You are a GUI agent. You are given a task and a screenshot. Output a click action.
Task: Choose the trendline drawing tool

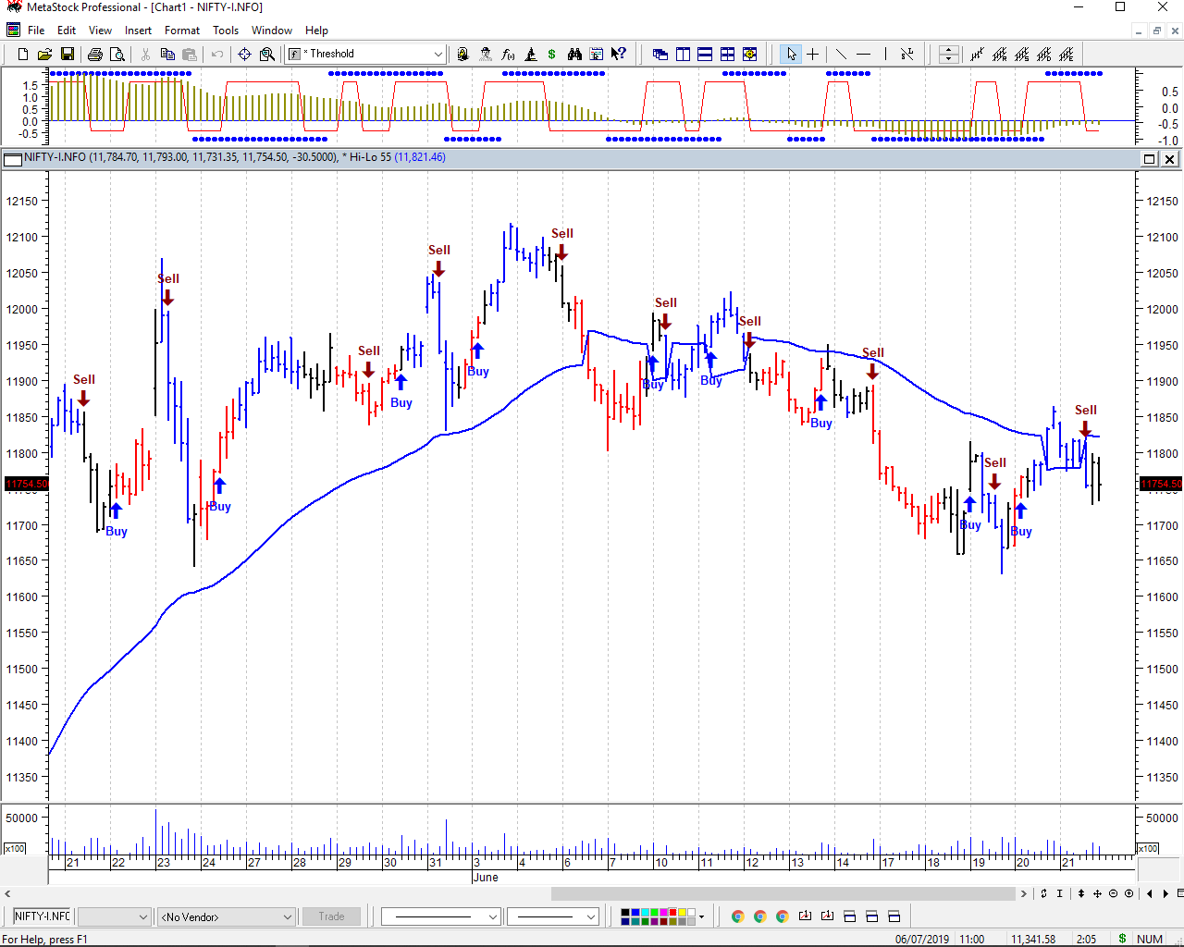(x=841, y=55)
